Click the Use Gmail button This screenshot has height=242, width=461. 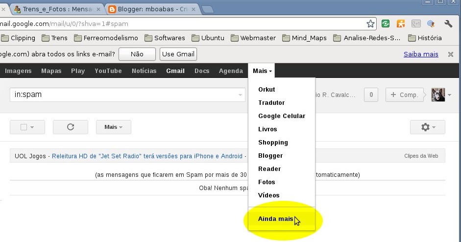click(x=178, y=54)
